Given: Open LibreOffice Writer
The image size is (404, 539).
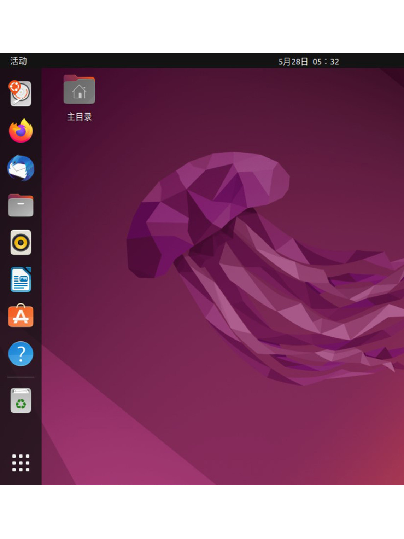Looking at the screenshot, I should 21,279.
